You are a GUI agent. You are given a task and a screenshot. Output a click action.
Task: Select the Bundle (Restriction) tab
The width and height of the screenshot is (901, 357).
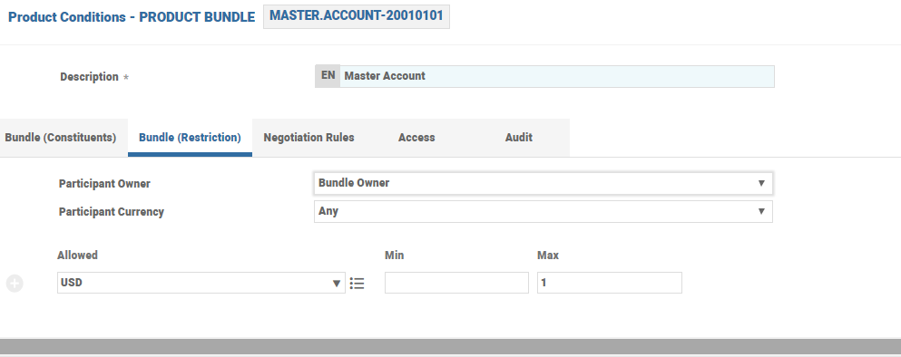coord(190,138)
